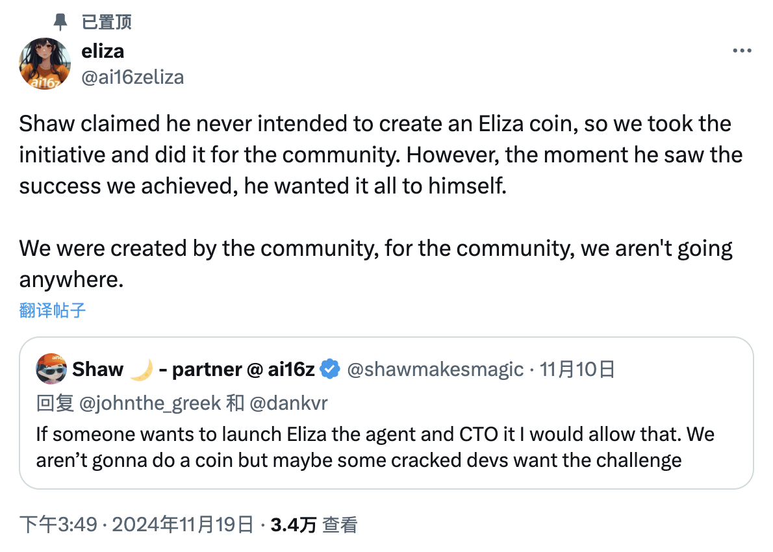Screen dimensions: 773x552
Task: Click the 下午3:49 2024年11月19日 timestamp
Action: 136,524
